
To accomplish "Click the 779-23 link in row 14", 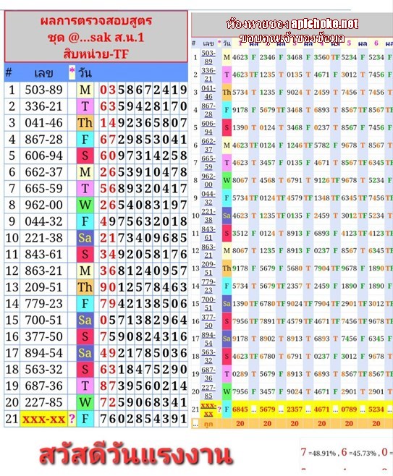I will [208, 286].
